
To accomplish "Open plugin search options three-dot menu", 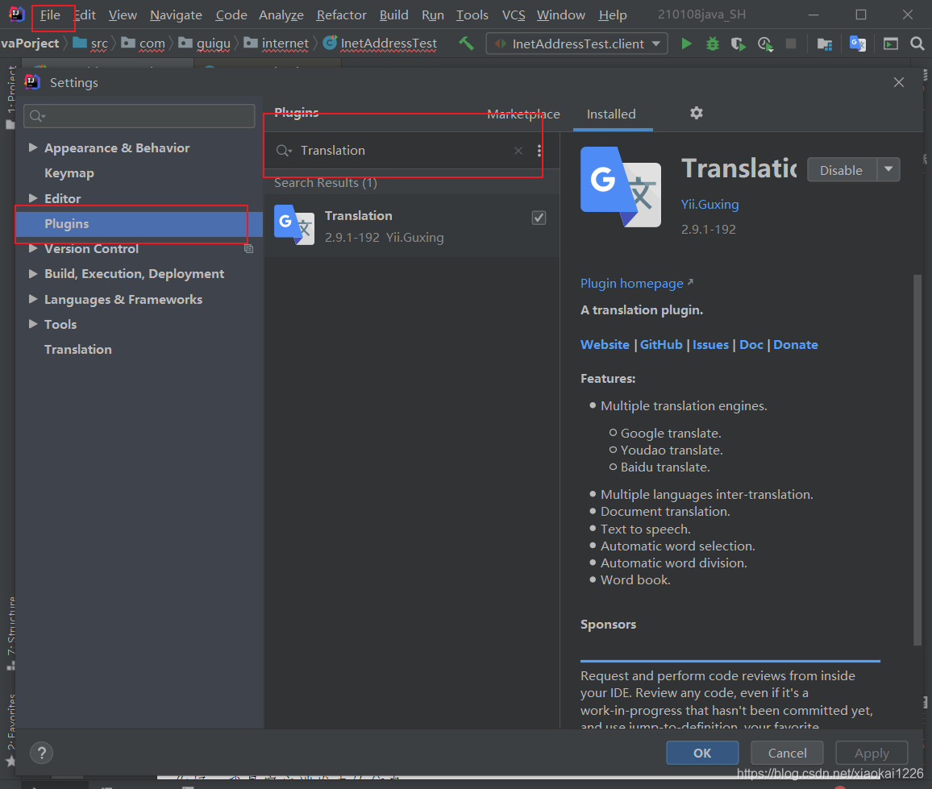I will coord(539,151).
